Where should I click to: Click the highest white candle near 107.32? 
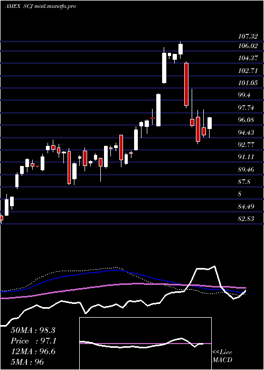tap(181, 49)
